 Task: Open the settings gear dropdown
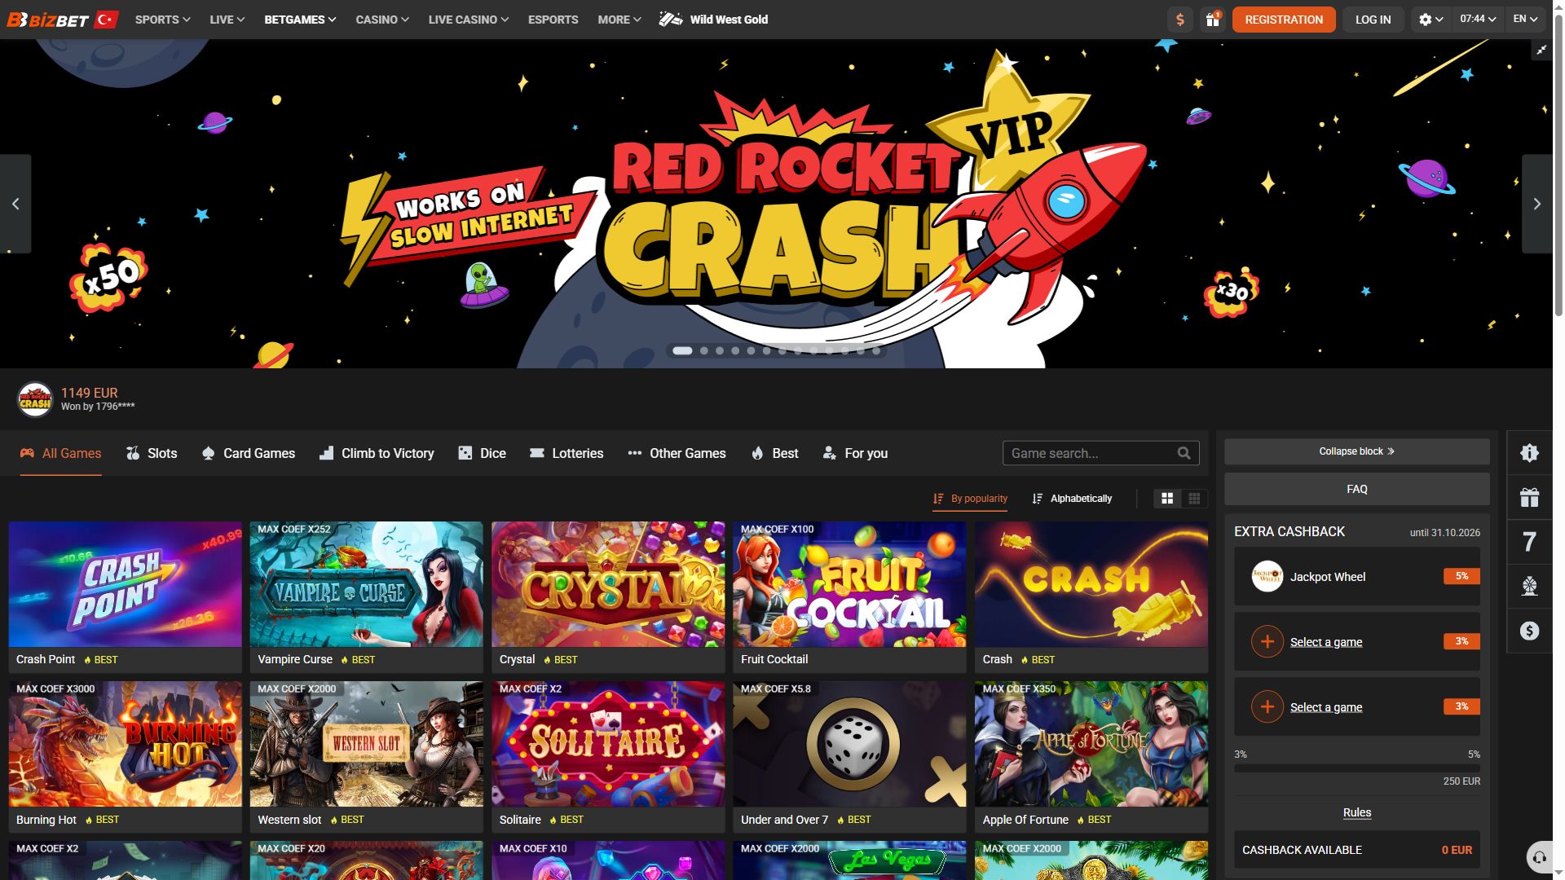[x=1431, y=20]
